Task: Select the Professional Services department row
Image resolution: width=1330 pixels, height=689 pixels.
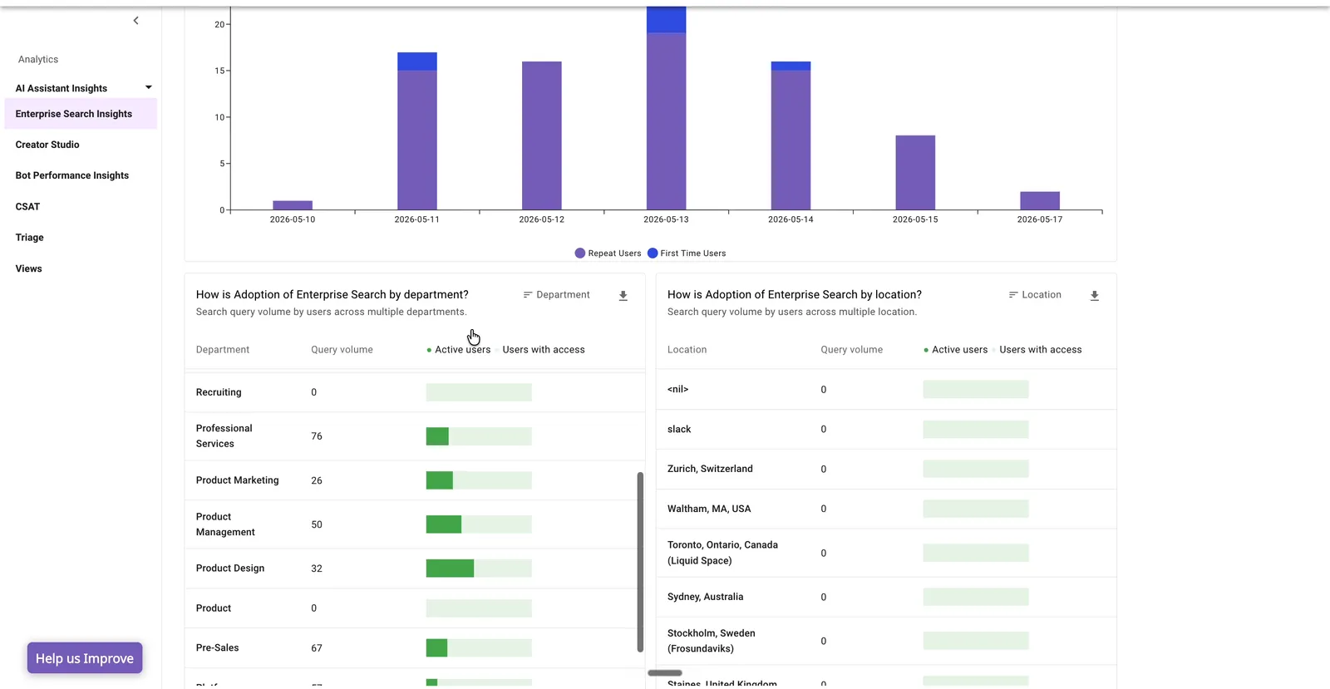Action: pyautogui.click(x=414, y=436)
